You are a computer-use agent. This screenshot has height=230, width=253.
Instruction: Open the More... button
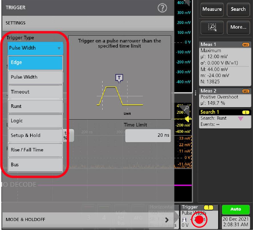[x=238, y=27]
